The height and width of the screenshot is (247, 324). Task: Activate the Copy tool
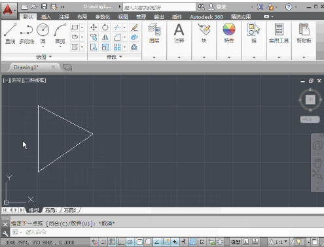94,37
